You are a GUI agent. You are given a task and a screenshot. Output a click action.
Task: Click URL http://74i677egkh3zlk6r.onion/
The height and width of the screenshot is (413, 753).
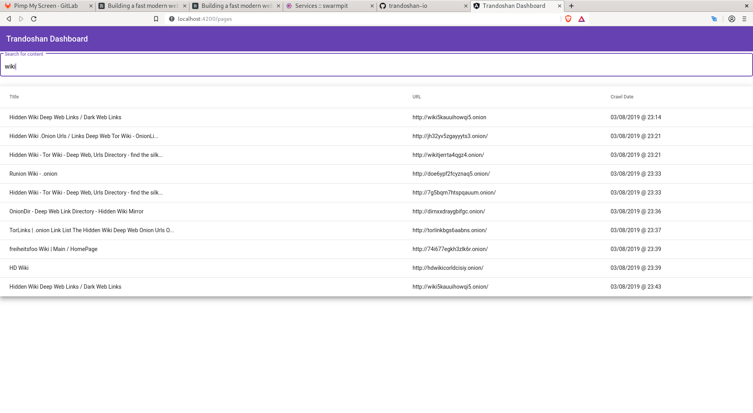pos(450,249)
